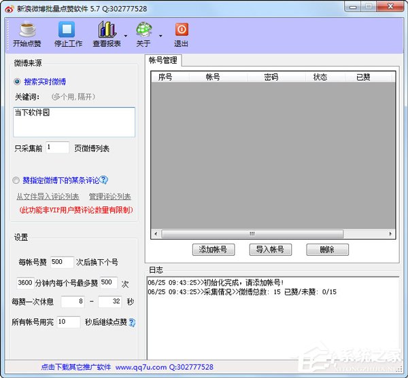Click the 关于 mushroom icon
Viewport: 408px width, 378px height.
144,29
